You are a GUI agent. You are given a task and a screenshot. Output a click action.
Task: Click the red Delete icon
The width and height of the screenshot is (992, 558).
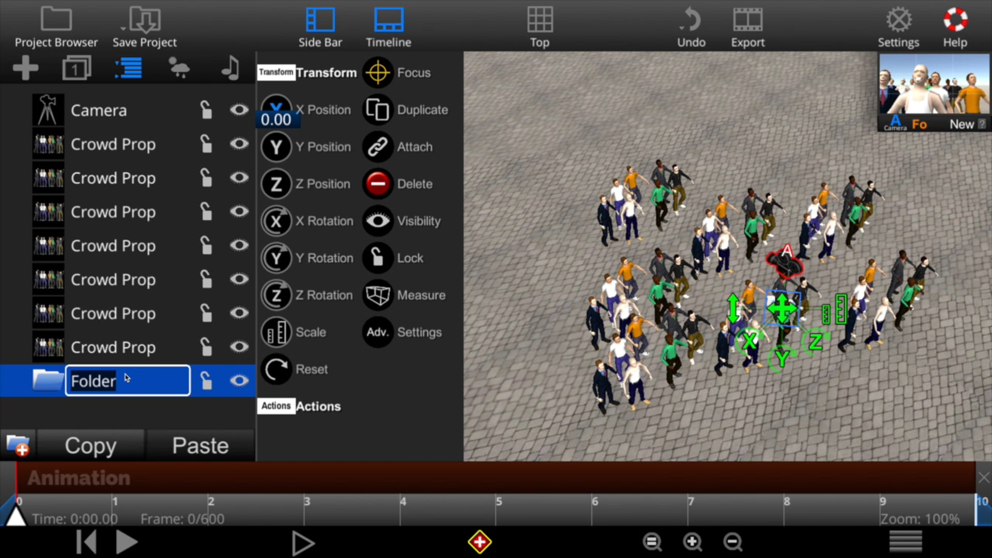pos(378,184)
